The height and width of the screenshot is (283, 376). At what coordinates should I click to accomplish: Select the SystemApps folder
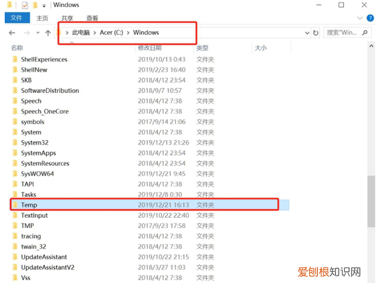point(38,153)
